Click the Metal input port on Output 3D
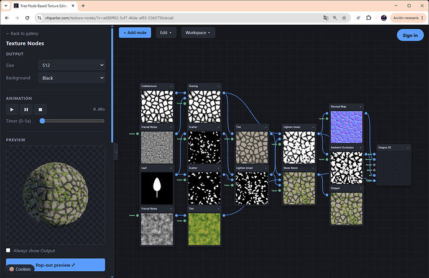Image resolution: width=429 pixels, height=278 pixels. 374,170
